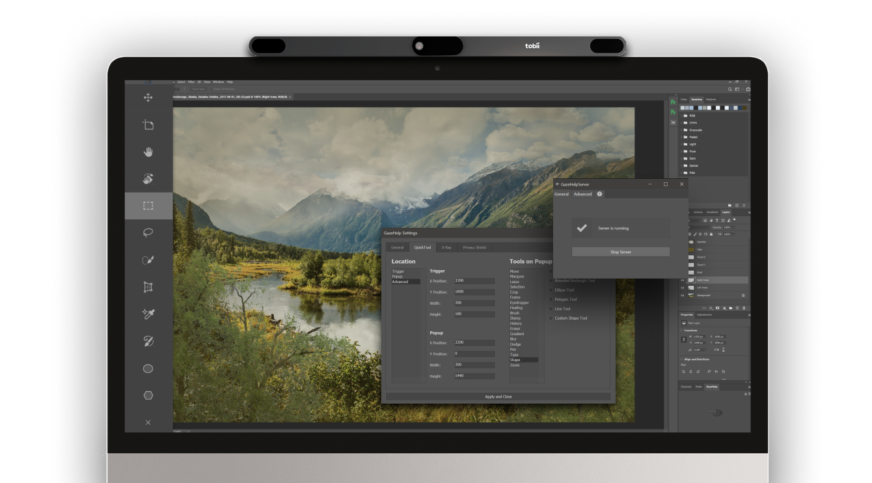Screen dimensions: 872x483
Task: Click delete layer trash icon in Layers panel
Action: click(744, 308)
